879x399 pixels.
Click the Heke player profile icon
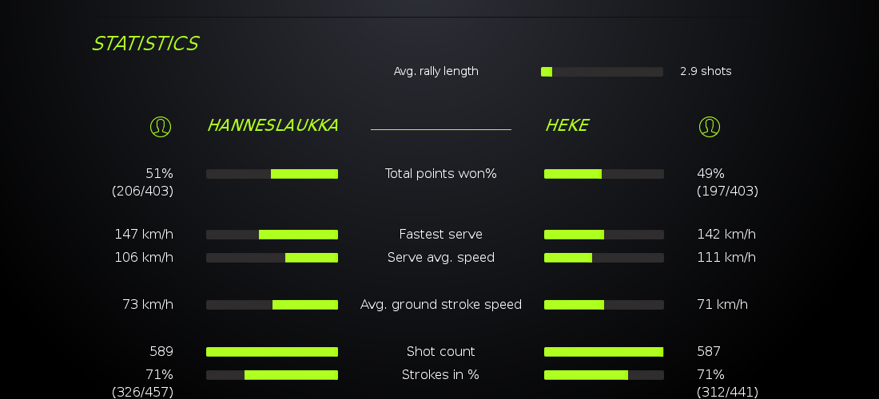point(709,126)
